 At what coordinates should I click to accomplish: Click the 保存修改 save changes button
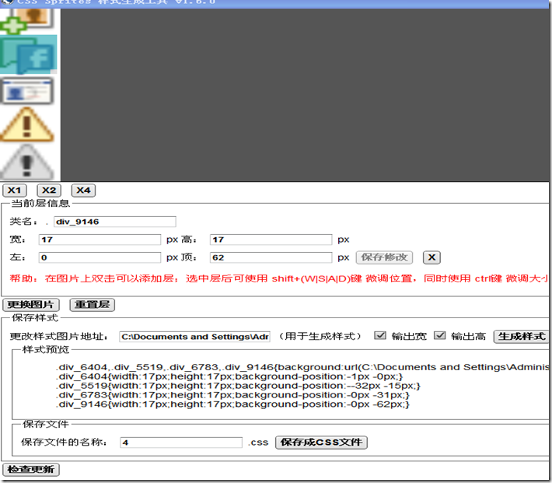[384, 257]
